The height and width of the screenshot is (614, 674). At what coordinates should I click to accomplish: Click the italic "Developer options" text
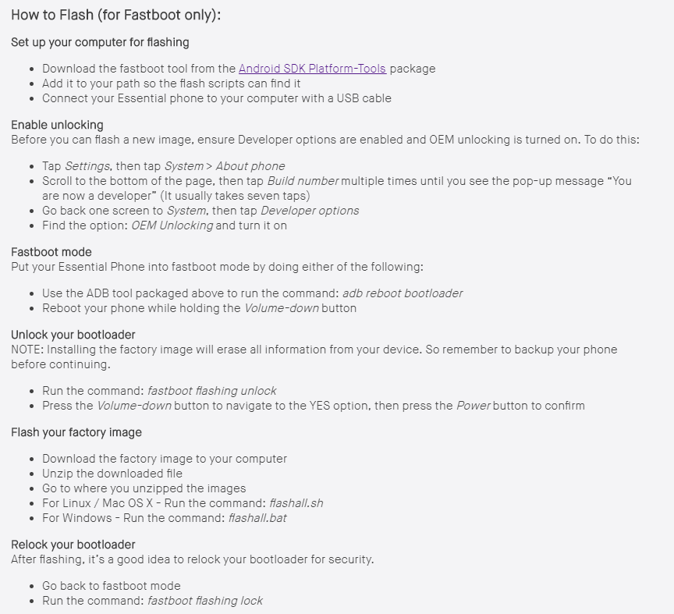point(310,211)
